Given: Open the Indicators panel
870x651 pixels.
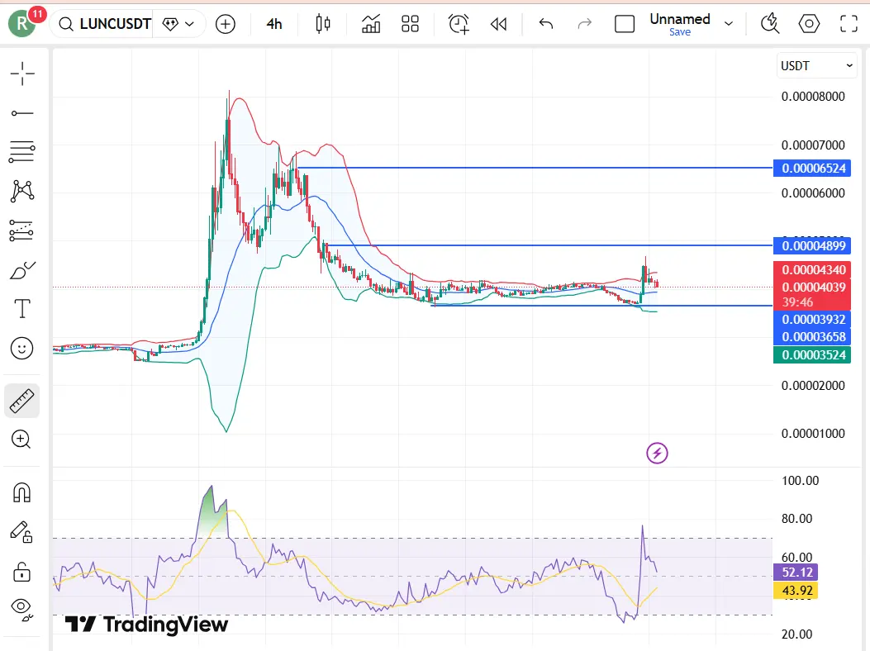Looking at the screenshot, I should [x=370, y=23].
